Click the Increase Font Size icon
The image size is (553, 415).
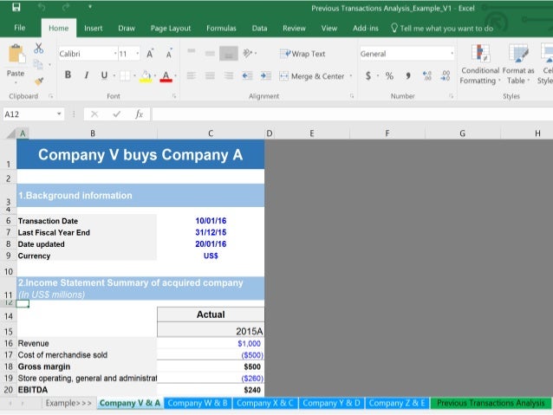[149, 54]
